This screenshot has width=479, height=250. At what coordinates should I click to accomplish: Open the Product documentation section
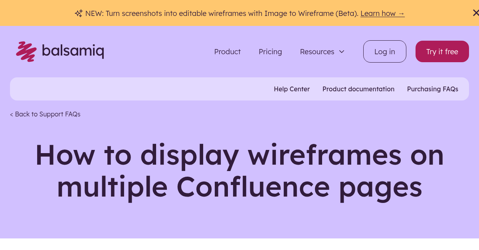(358, 89)
